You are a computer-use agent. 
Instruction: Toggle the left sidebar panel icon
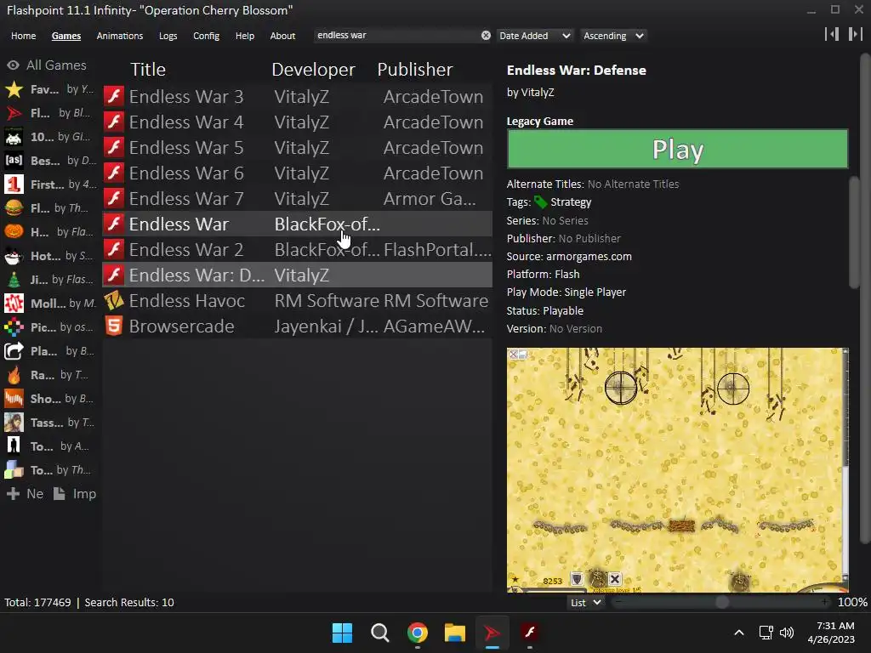click(832, 34)
